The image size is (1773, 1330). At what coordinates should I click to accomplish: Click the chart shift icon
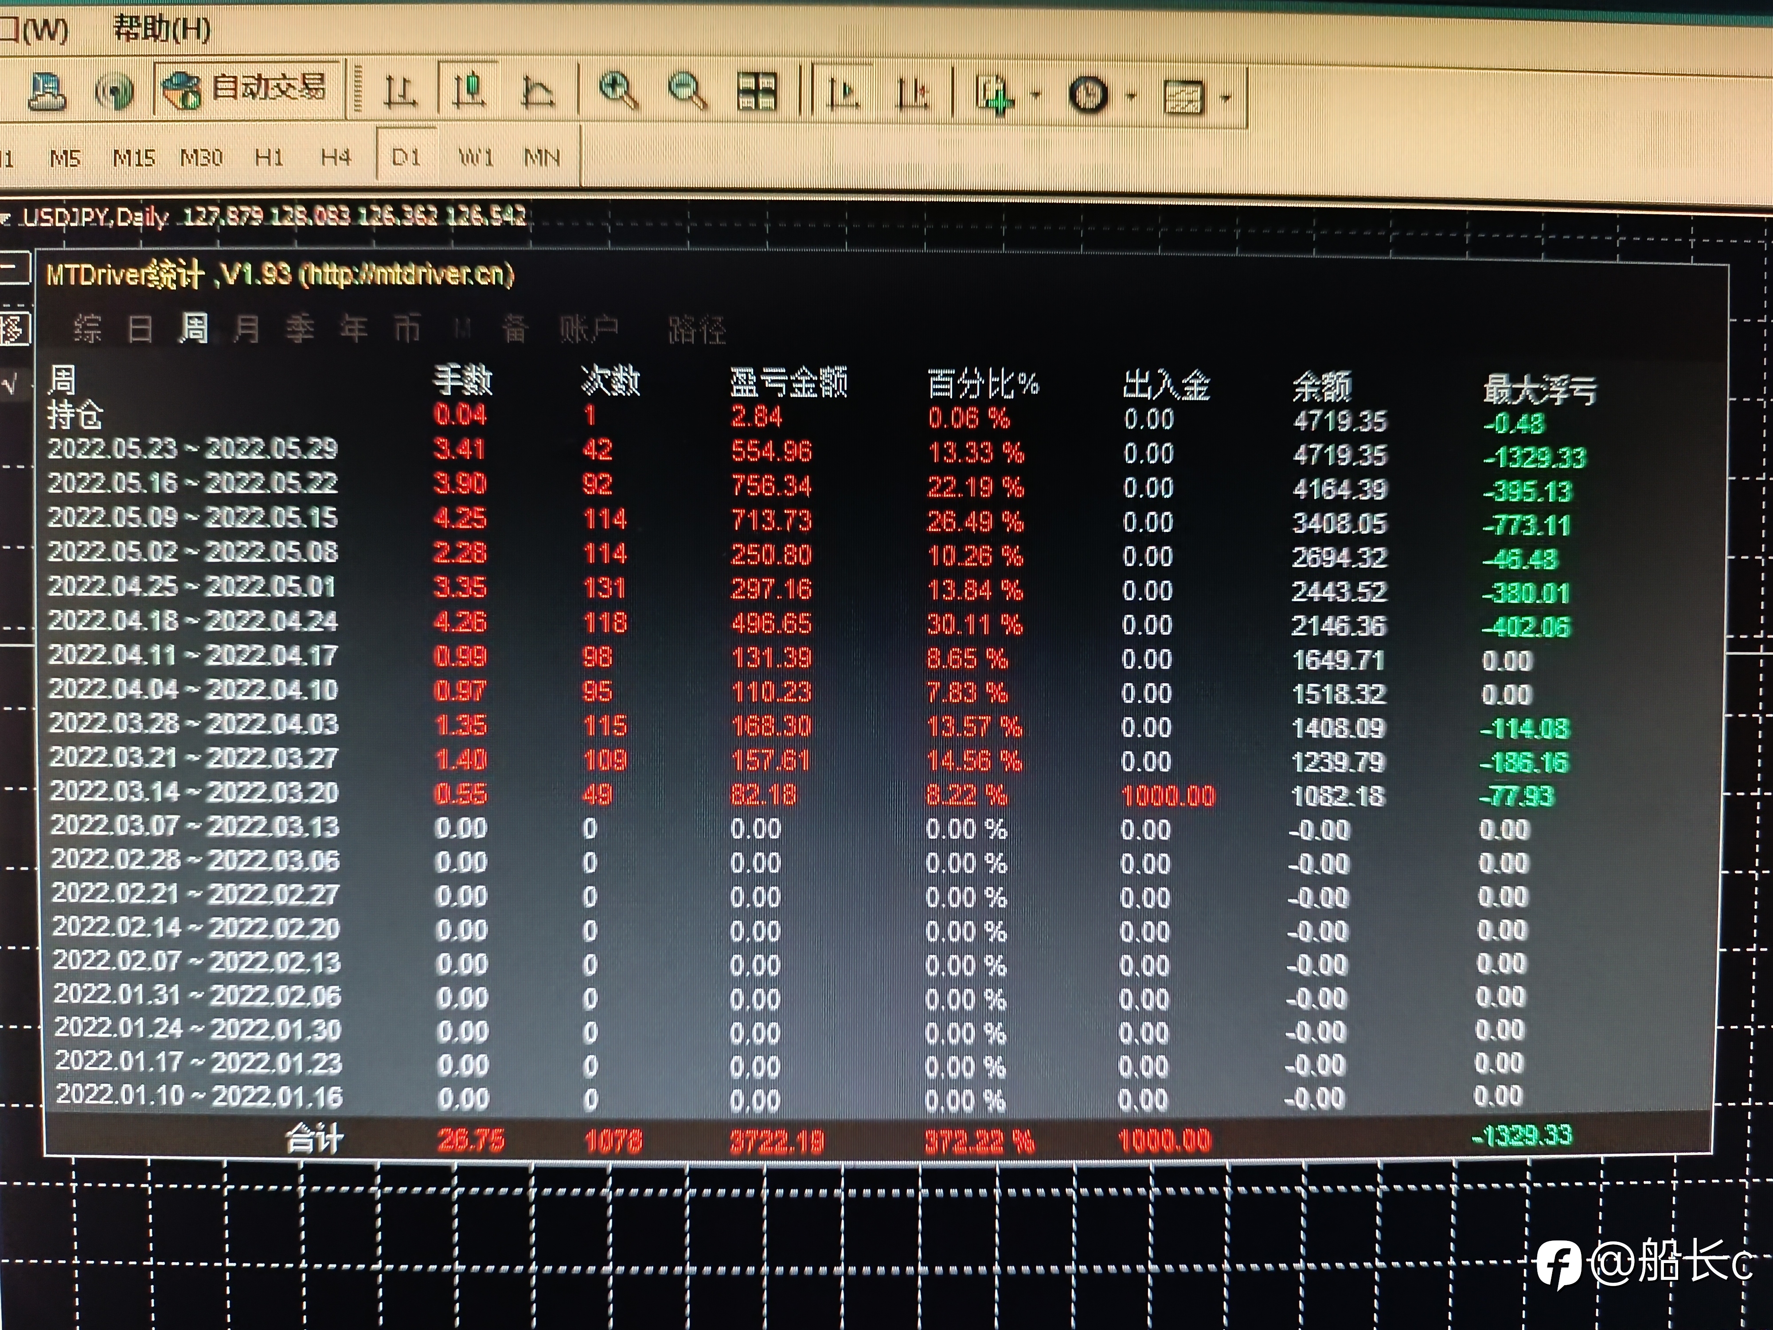click(x=913, y=93)
